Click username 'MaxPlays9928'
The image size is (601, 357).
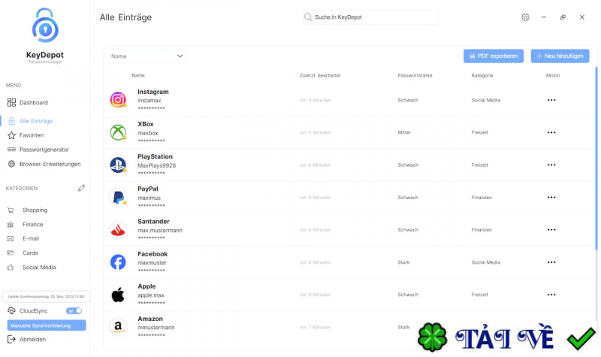pos(156,165)
